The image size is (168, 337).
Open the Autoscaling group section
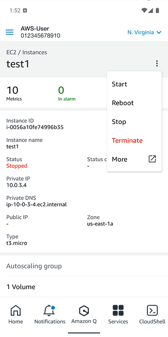[x=84, y=266]
